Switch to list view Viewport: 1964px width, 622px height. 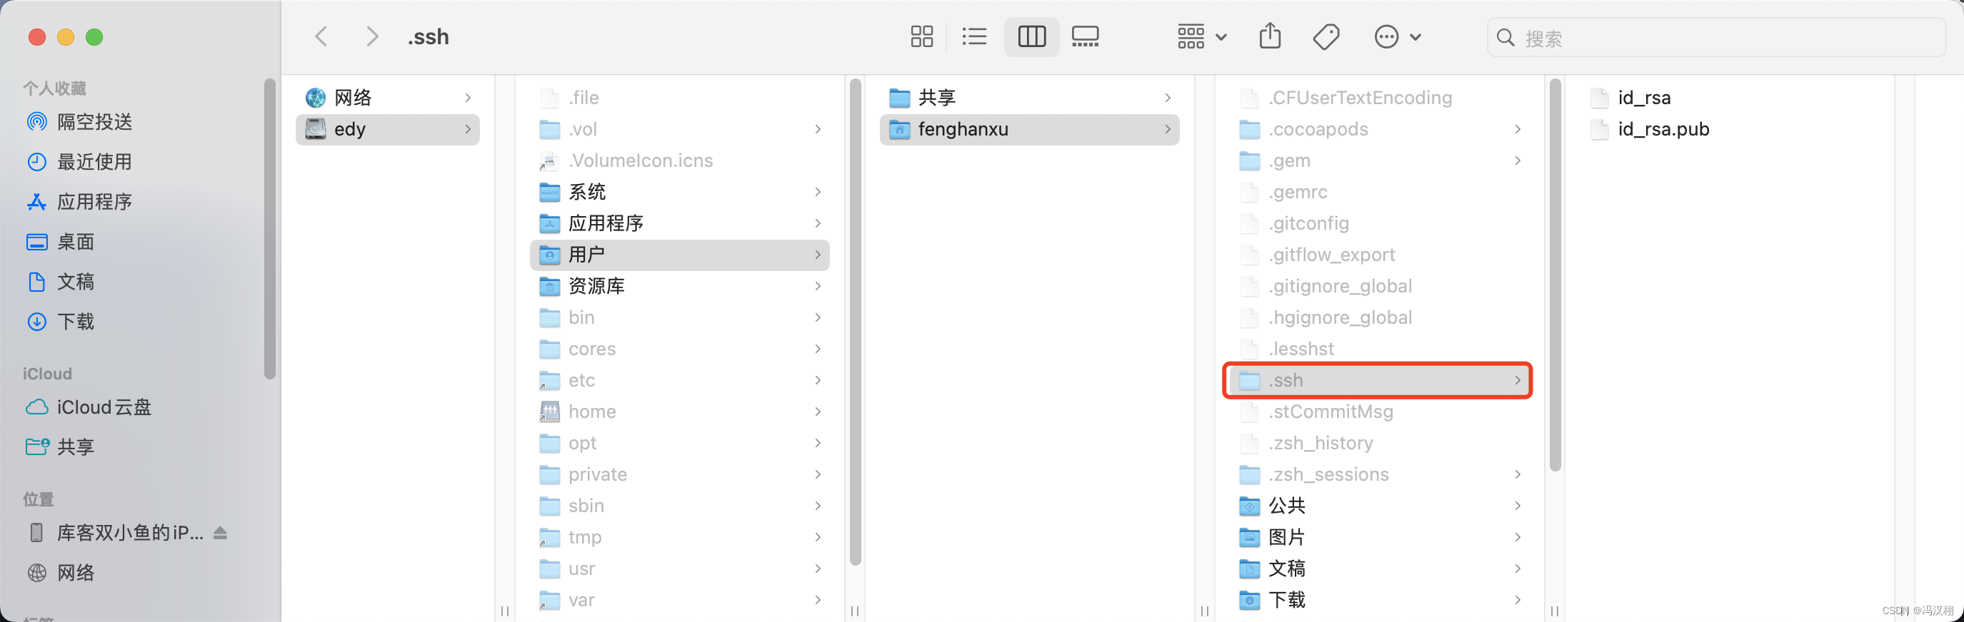coord(974,36)
